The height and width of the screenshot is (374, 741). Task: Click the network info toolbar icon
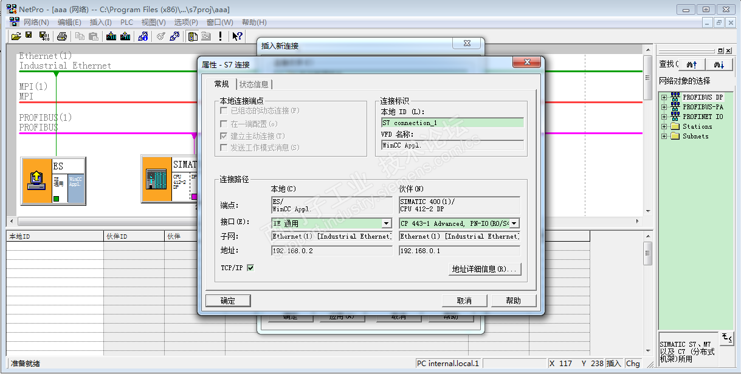pyautogui.click(x=143, y=36)
